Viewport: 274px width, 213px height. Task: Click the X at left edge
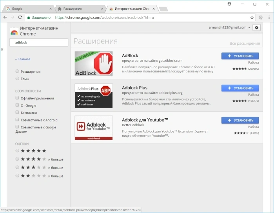[2, 50]
